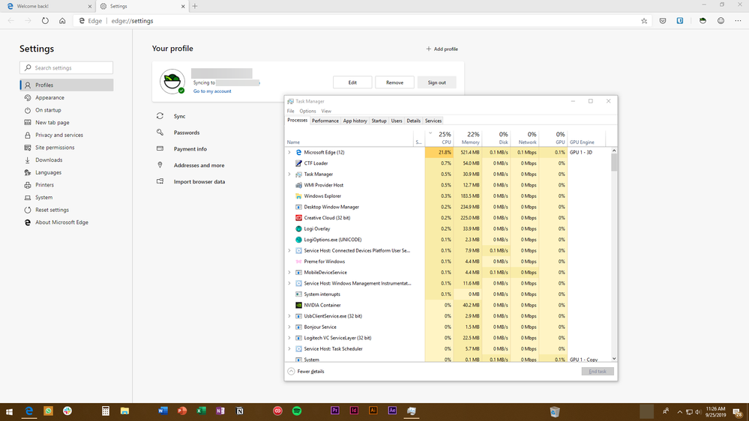749x421 pixels.
Task: Click the Edit profile button
Action: click(352, 82)
